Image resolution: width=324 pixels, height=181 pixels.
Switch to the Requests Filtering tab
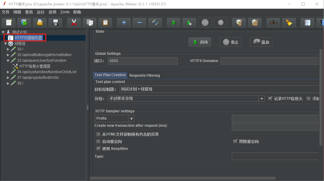click(x=145, y=76)
